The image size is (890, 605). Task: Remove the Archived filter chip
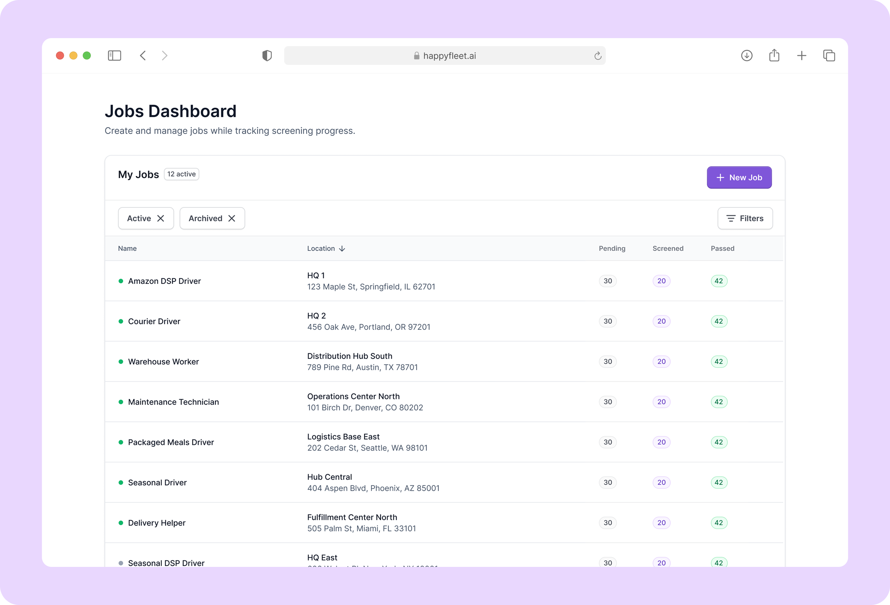click(x=232, y=218)
